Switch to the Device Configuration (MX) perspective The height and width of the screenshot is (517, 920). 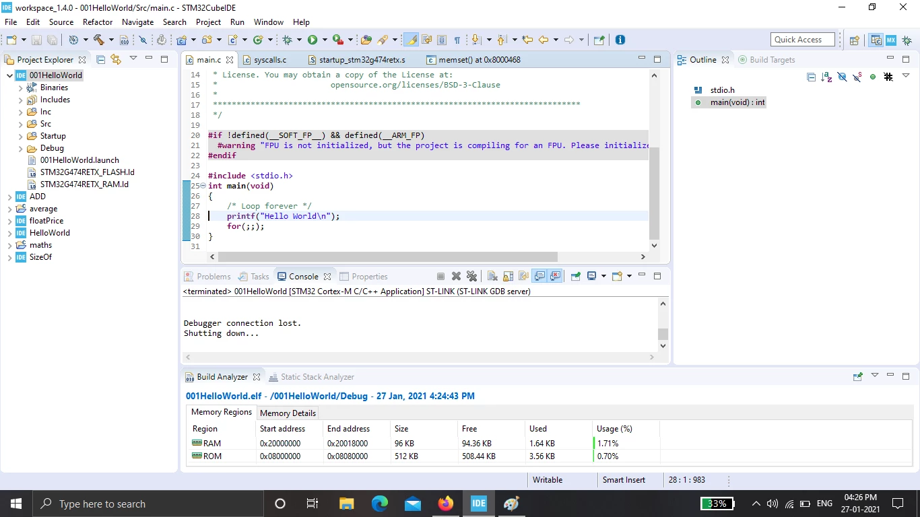coord(891,40)
